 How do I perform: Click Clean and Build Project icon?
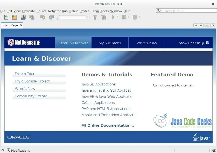pos(104,17)
